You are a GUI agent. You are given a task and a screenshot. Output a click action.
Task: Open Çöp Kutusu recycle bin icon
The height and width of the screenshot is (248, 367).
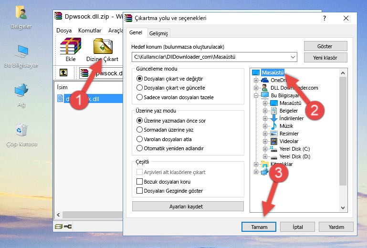click(x=21, y=135)
